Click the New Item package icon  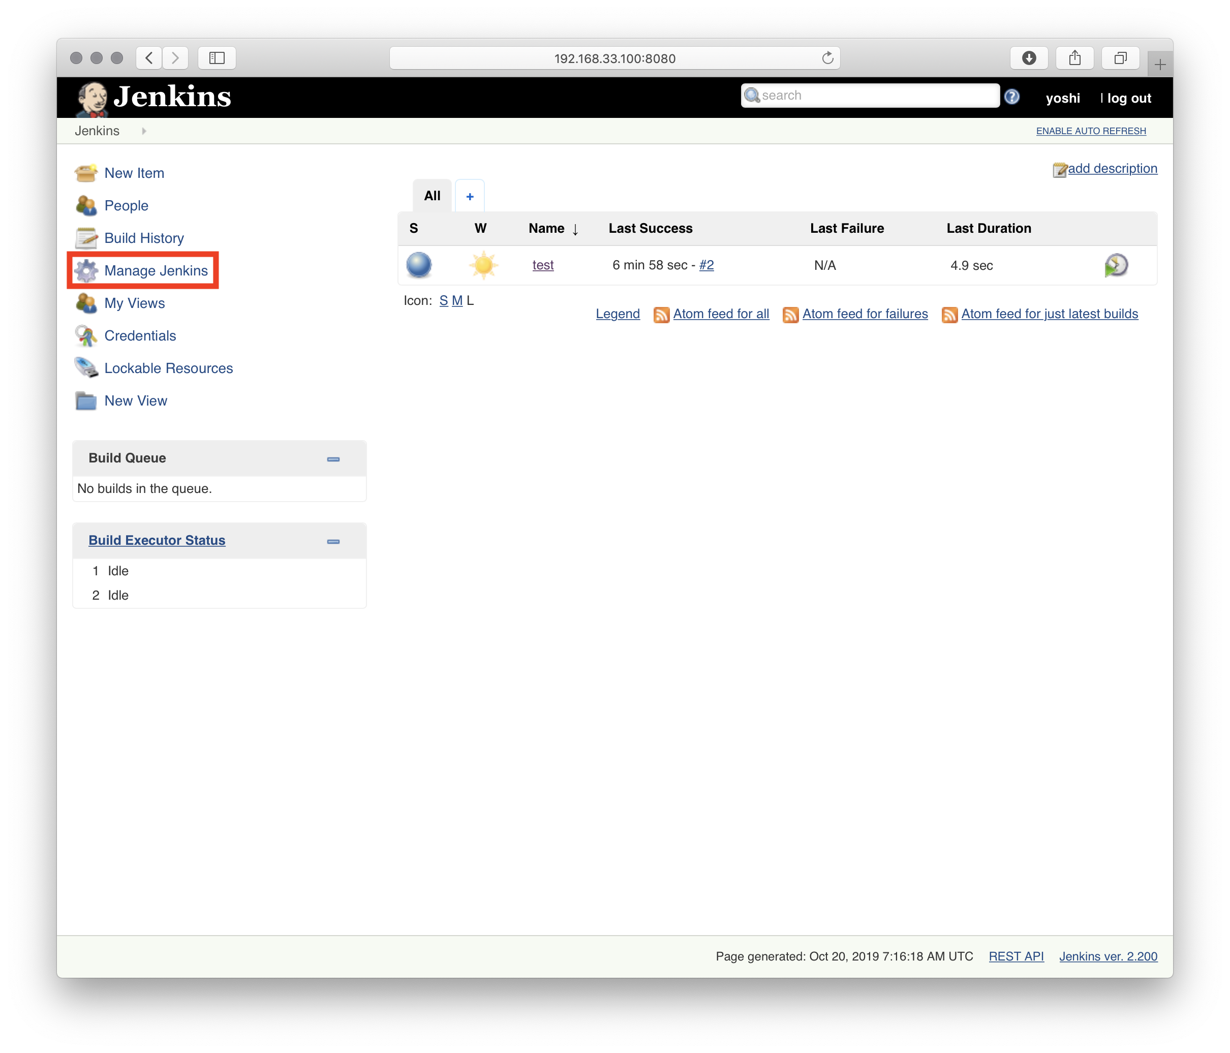pyautogui.click(x=86, y=173)
